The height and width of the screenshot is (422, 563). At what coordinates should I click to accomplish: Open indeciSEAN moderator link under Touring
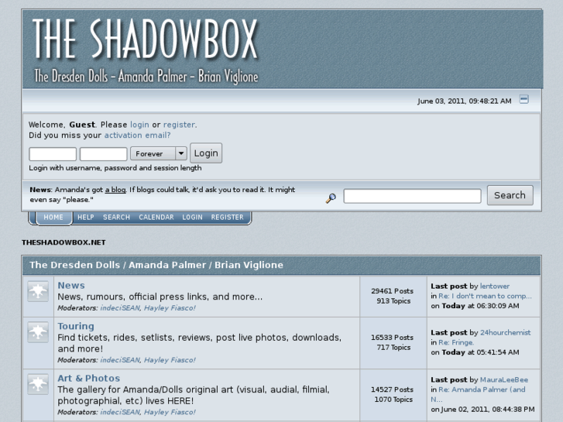click(120, 360)
